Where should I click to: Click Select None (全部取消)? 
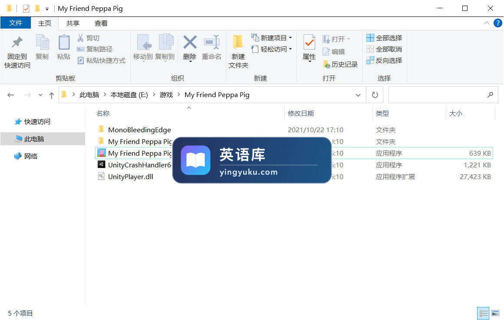click(384, 49)
